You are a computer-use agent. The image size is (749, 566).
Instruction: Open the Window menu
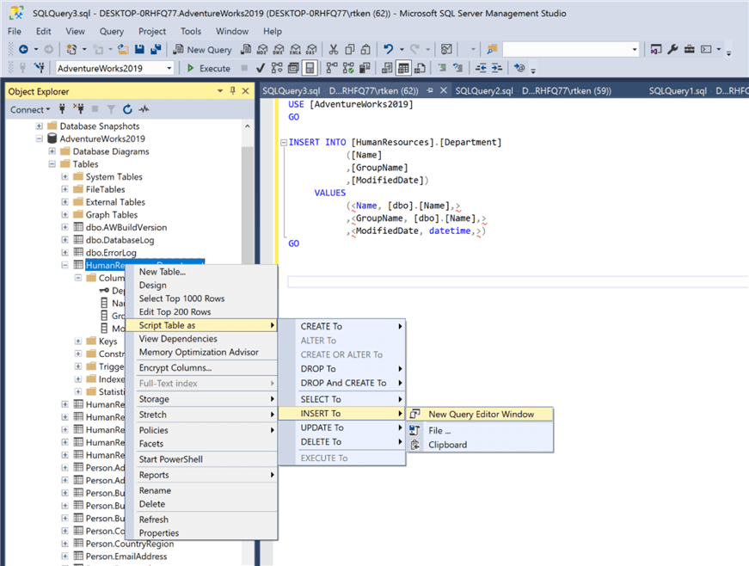(231, 31)
